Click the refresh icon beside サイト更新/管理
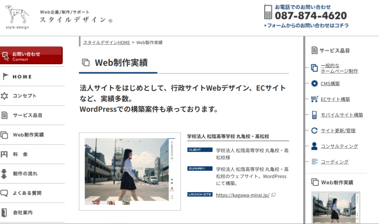 tap(314, 130)
